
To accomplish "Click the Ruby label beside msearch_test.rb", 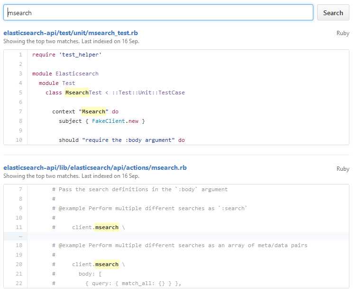I will pyautogui.click(x=343, y=33).
